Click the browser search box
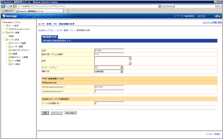223x139 pixels. click(194, 6)
